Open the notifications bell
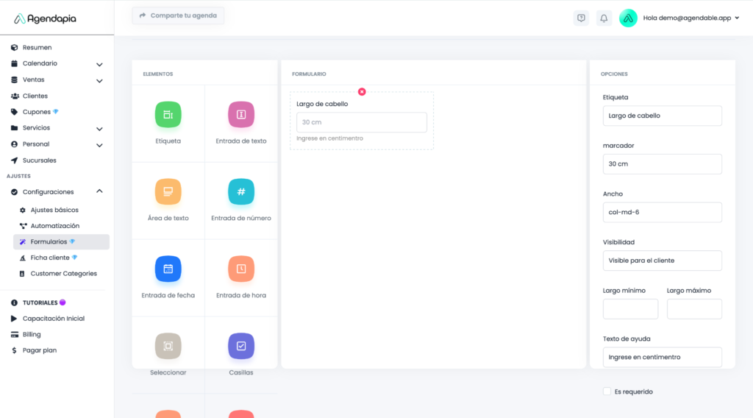Image resolution: width=753 pixels, height=418 pixels. (604, 18)
